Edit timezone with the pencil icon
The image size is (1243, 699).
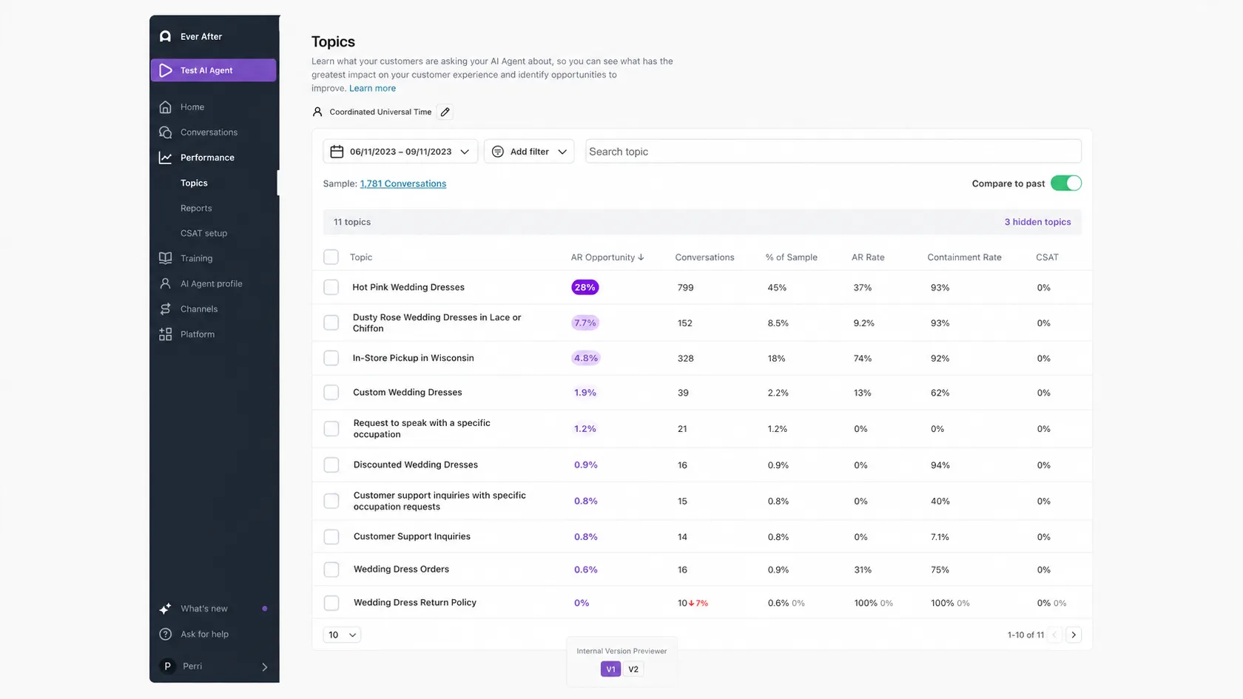(x=445, y=112)
